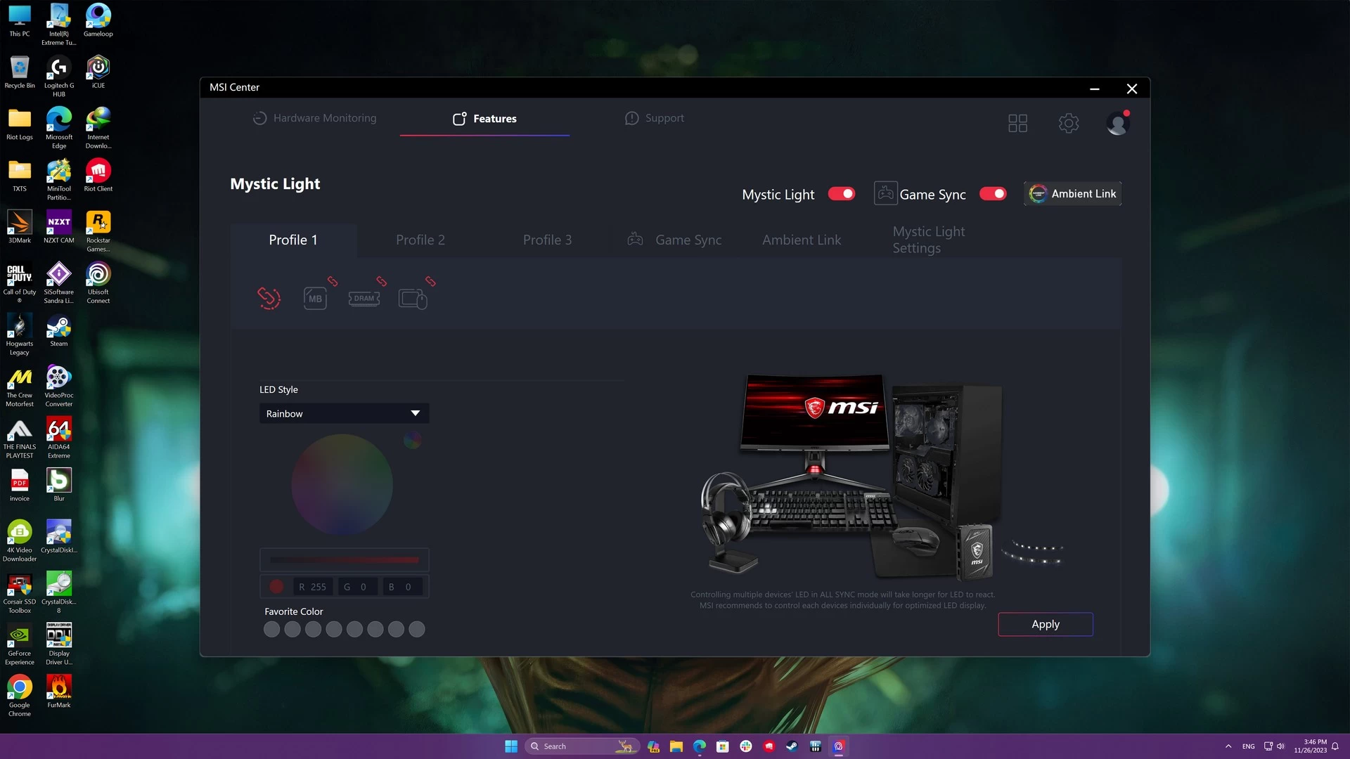This screenshot has height=759, width=1350.
Task: Select the Features tab
Action: coord(484,119)
